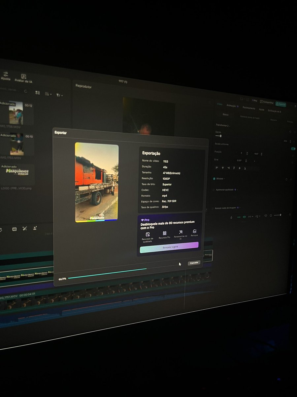Click the align right icon
The width and height of the screenshot is (297, 397).
(x=228, y=168)
